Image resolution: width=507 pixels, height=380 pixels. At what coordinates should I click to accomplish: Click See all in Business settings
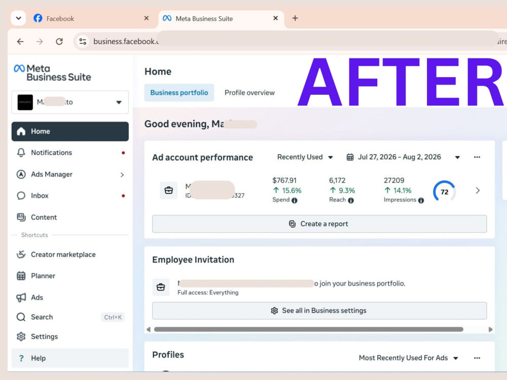click(x=319, y=311)
